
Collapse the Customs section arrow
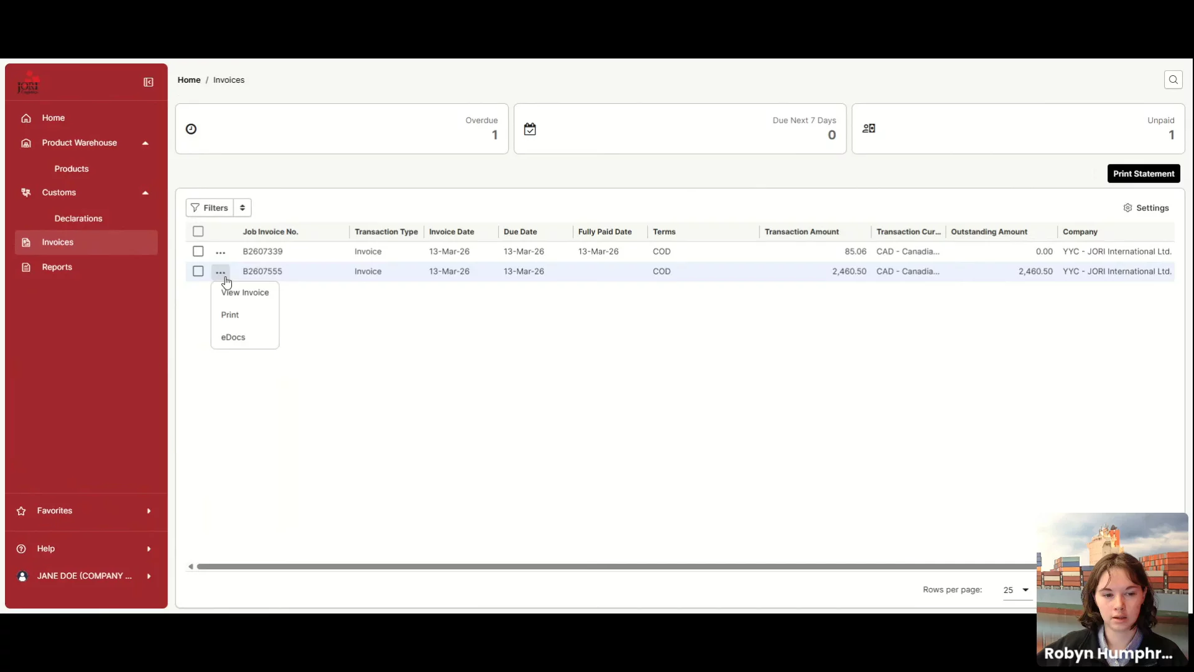point(146,193)
